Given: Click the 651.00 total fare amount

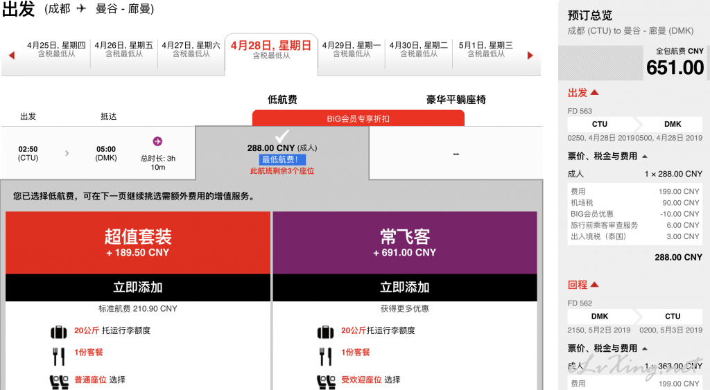Looking at the screenshot, I should [x=675, y=68].
